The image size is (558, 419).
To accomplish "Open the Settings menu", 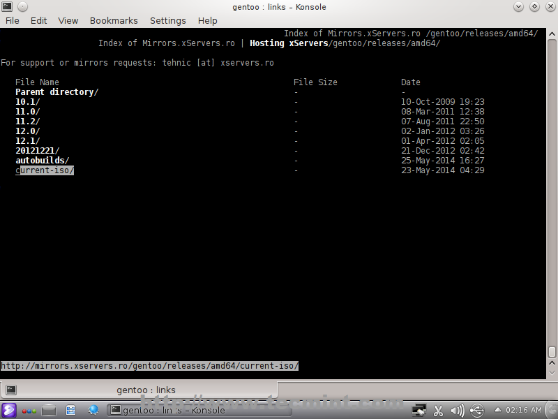I will tap(167, 20).
